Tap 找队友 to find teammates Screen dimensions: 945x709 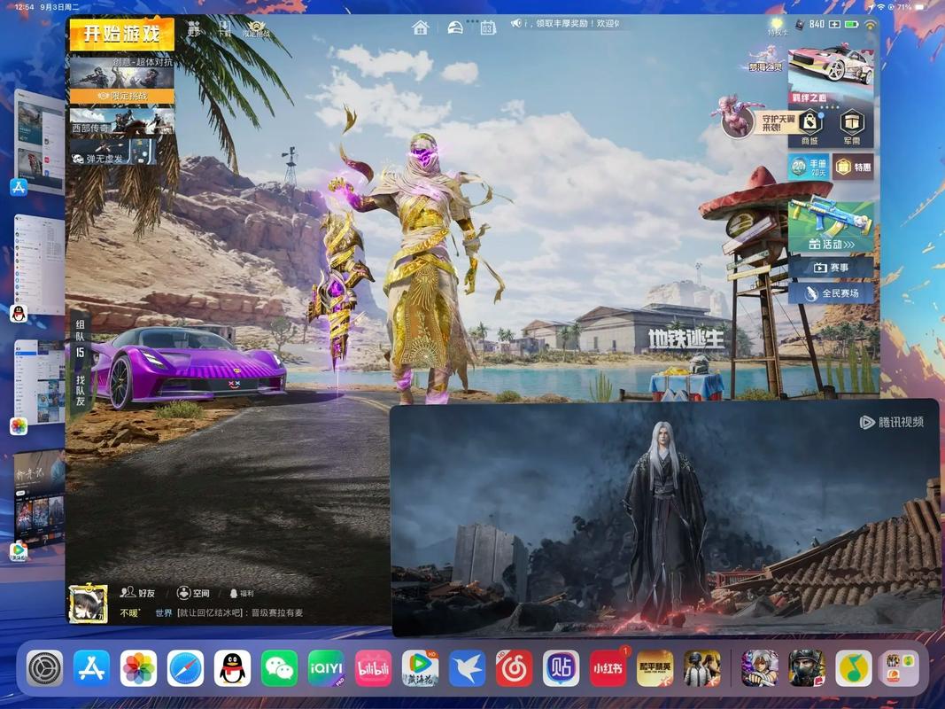click(81, 389)
